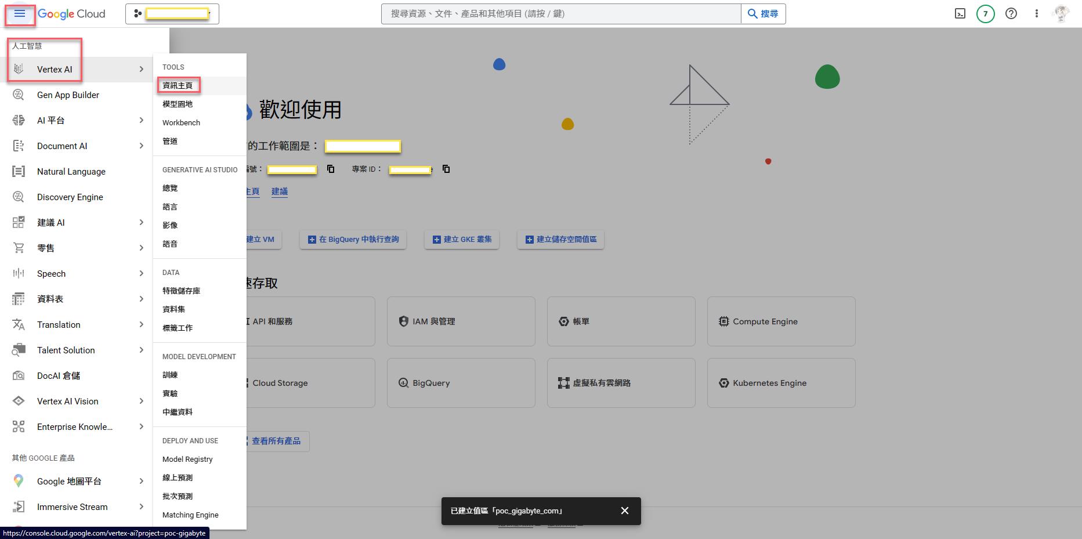Click the resource search input field
Screen dimensions: 1082x539
(x=560, y=14)
